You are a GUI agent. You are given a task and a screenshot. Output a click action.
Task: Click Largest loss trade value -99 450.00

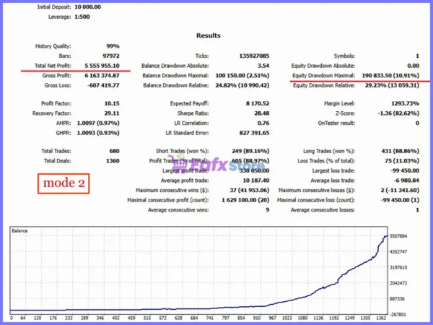coord(405,170)
